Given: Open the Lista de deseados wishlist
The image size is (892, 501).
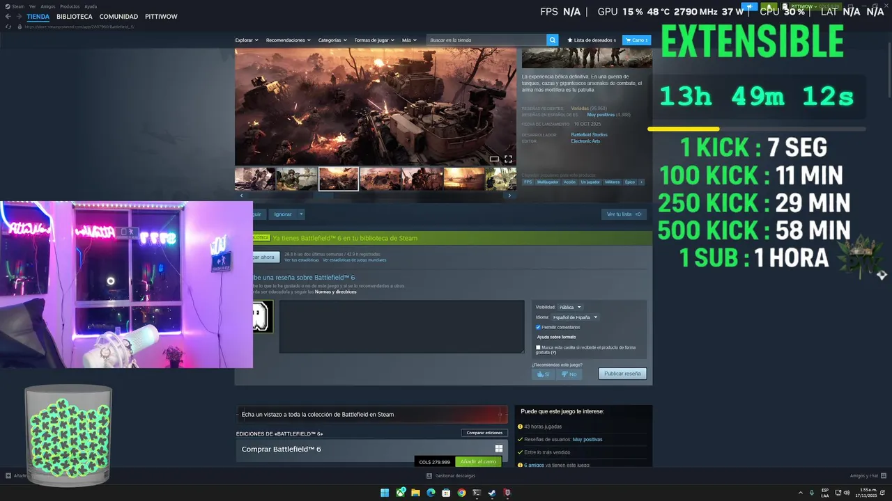Looking at the screenshot, I should click(x=592, y=40).
